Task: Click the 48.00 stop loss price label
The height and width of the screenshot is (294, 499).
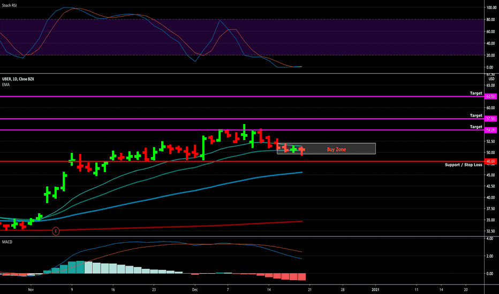Action: (x=490, y=161)
